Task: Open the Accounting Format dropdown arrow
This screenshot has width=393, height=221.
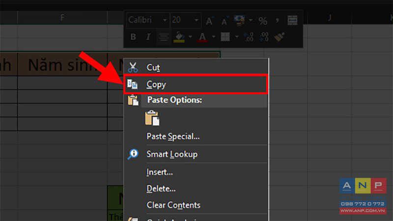Action: pos(250,20)
